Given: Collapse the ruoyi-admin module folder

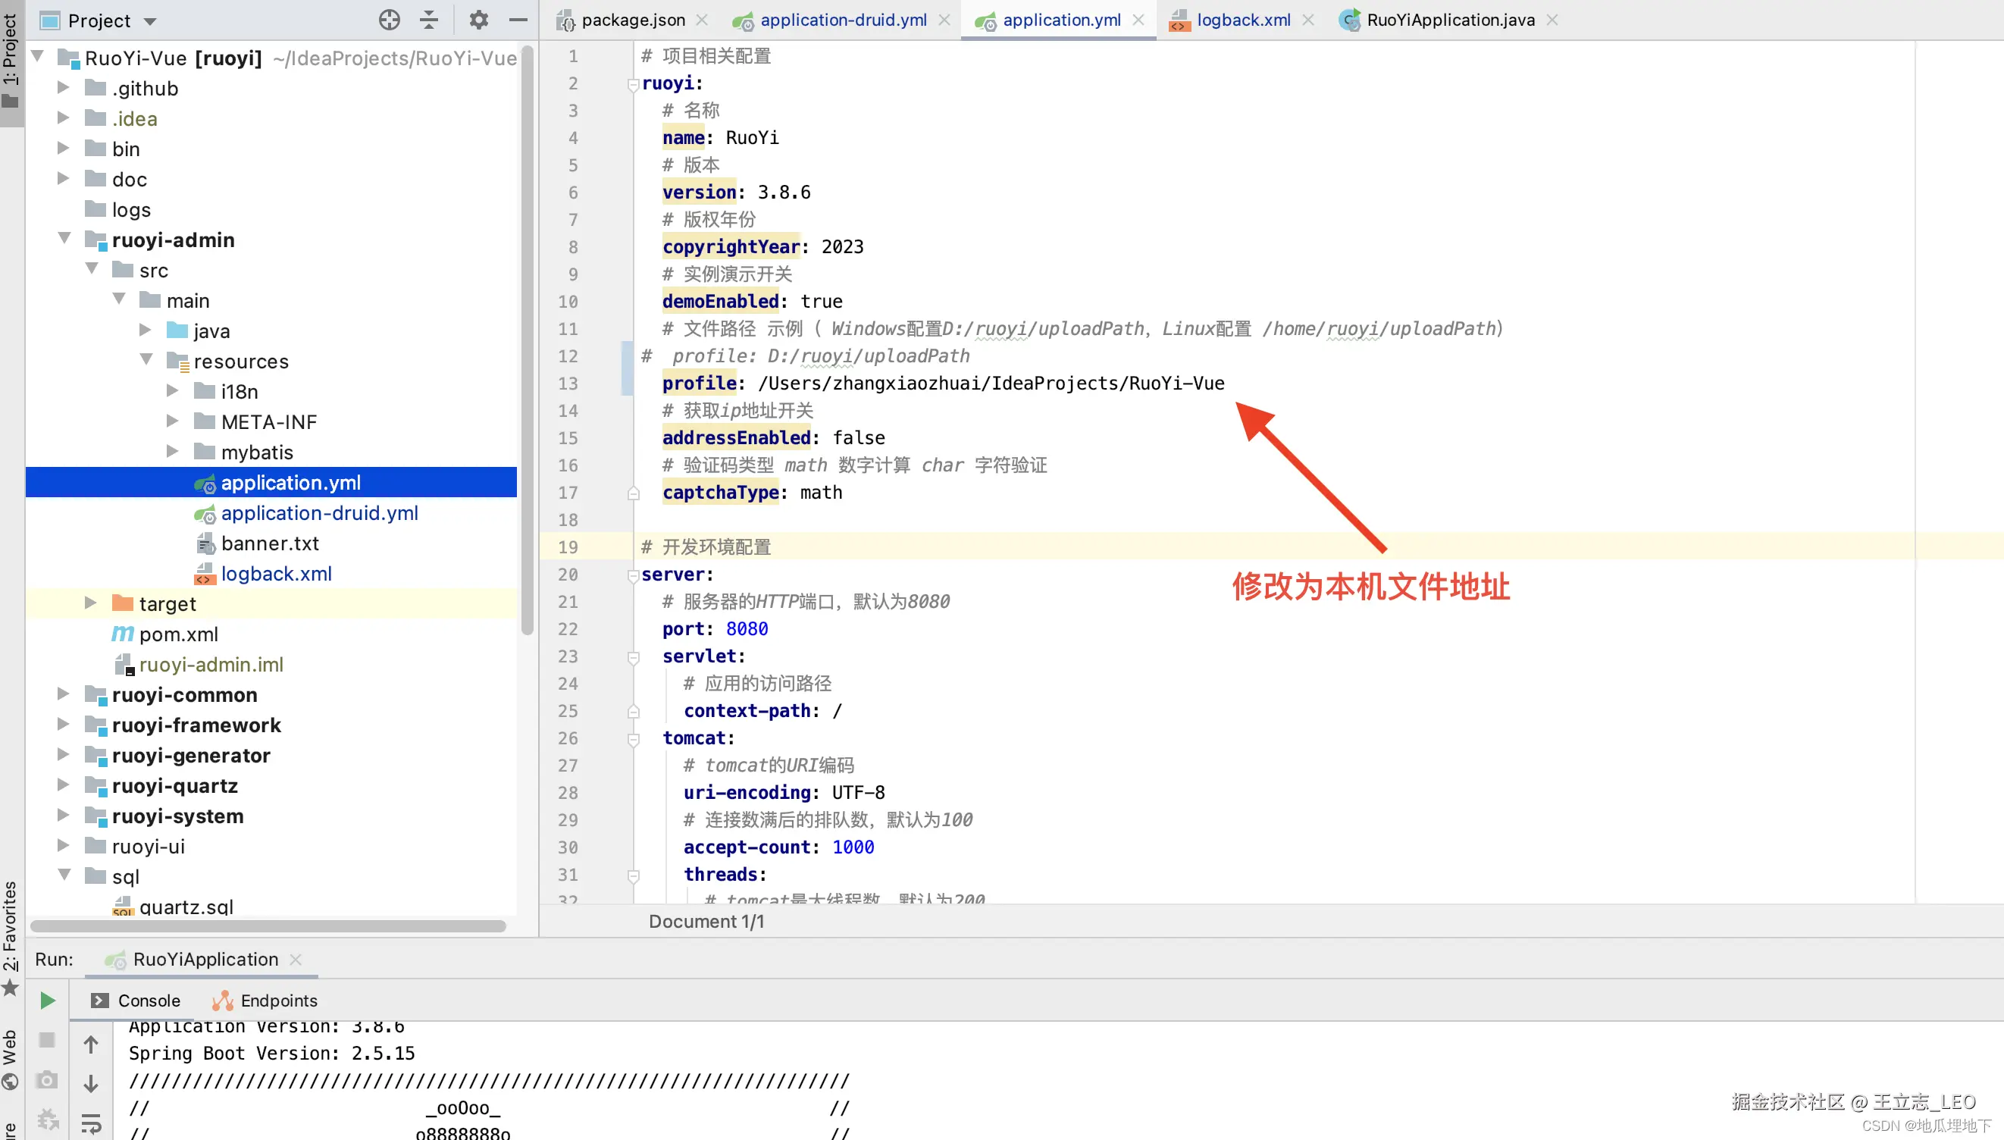Looking at the screenshot, I should click(x=65, y=239).
